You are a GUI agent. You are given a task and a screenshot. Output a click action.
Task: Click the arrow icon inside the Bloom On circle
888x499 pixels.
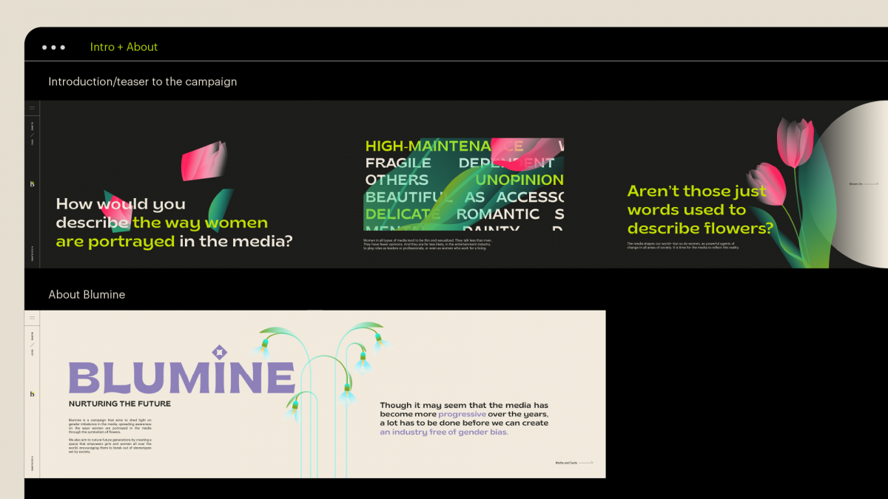(x=872, y=184)
